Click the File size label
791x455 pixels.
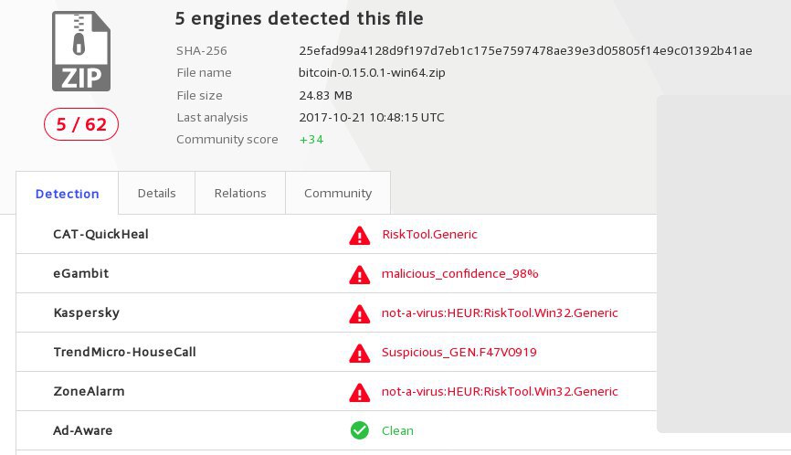pos(199,95)
